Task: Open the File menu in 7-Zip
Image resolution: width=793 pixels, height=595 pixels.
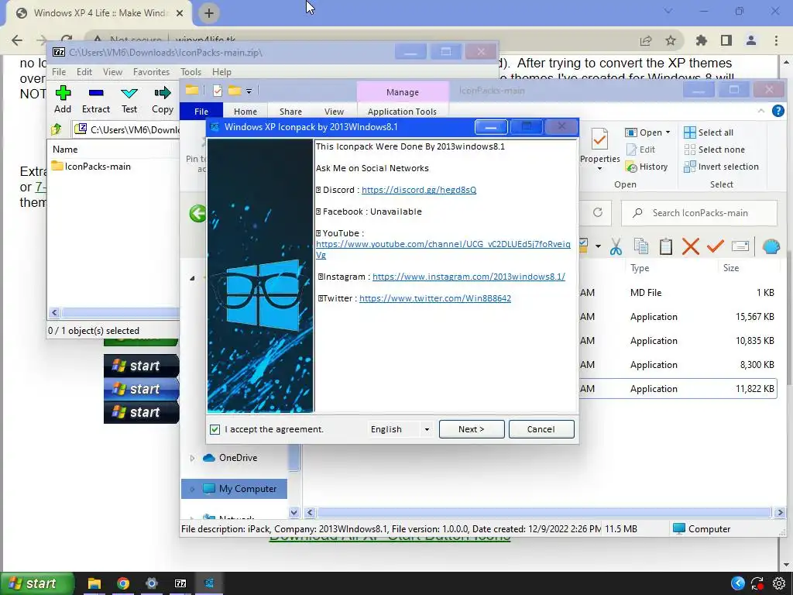Action: 59,72
